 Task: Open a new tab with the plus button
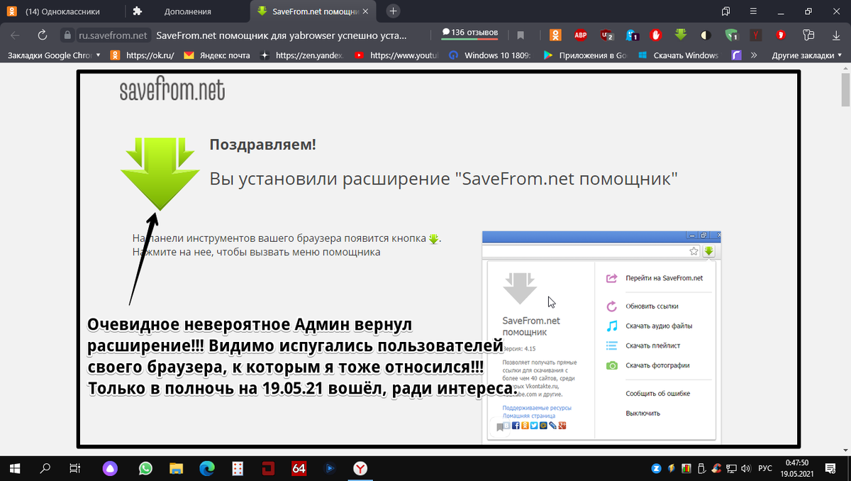pyautogui.click(x=394, y=11)
